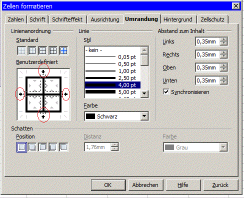Confirm with the OK button
Image resolution: width=244 pixels, height=198 pixels.
click(108, 185)
